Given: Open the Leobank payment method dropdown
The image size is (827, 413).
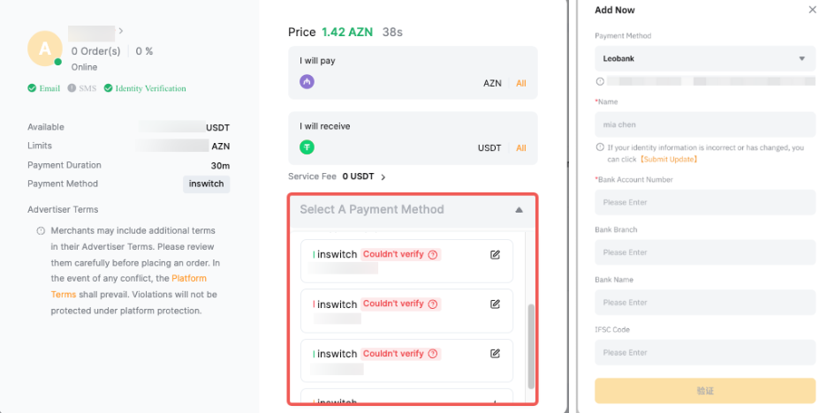Looking at the screenshot, I should [704, 58].
